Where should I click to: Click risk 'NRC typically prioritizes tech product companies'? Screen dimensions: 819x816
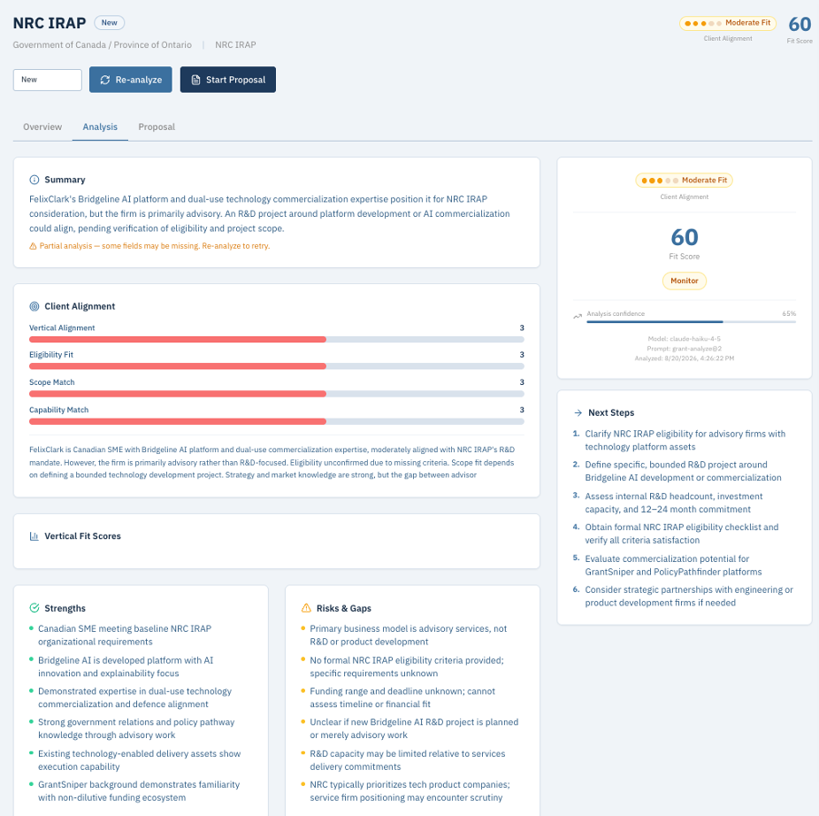410,791
